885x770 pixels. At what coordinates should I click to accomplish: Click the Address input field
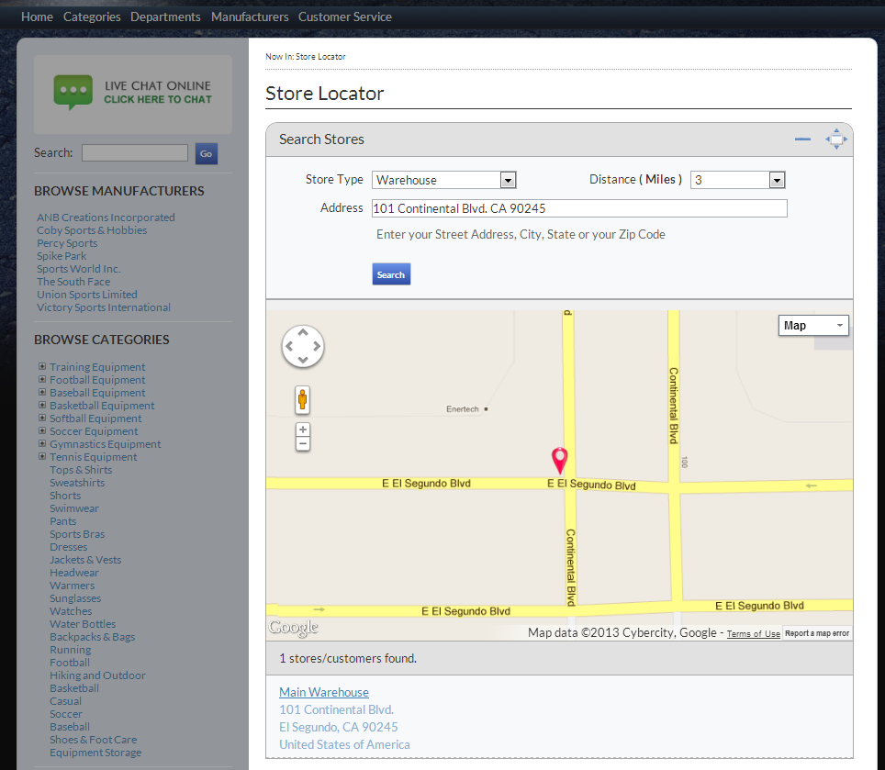coord(579,208)
